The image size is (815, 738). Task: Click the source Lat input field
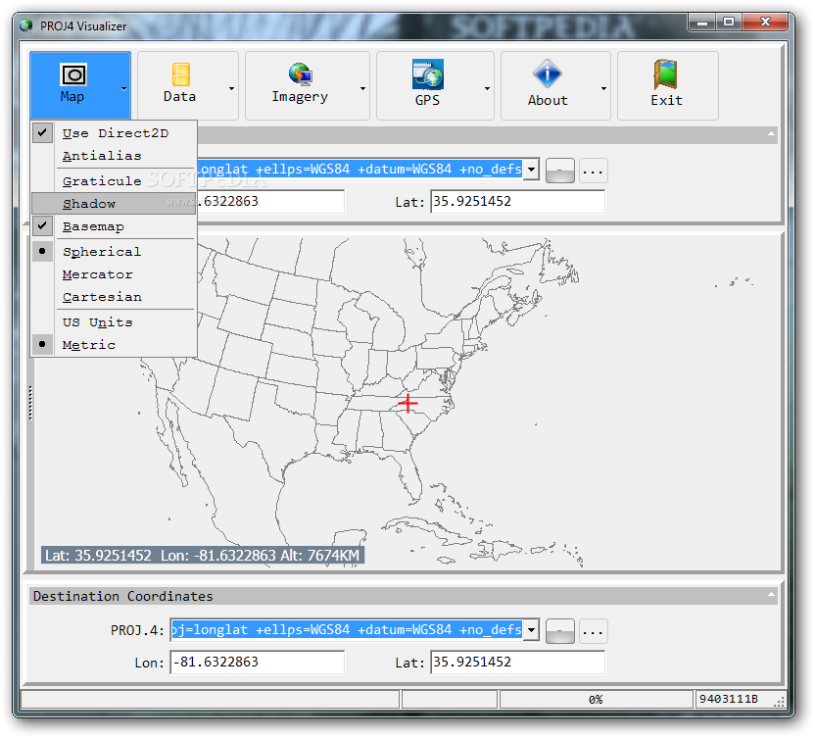click(517, 201)
